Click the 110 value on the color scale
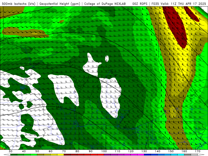 118,151
